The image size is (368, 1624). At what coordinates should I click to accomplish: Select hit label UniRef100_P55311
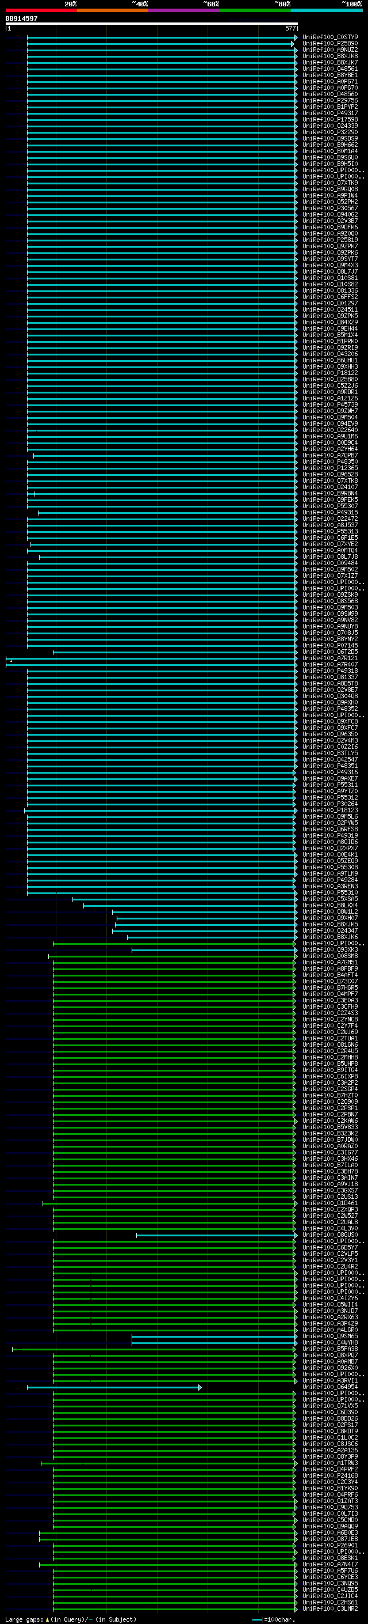(x=329, y=785)
